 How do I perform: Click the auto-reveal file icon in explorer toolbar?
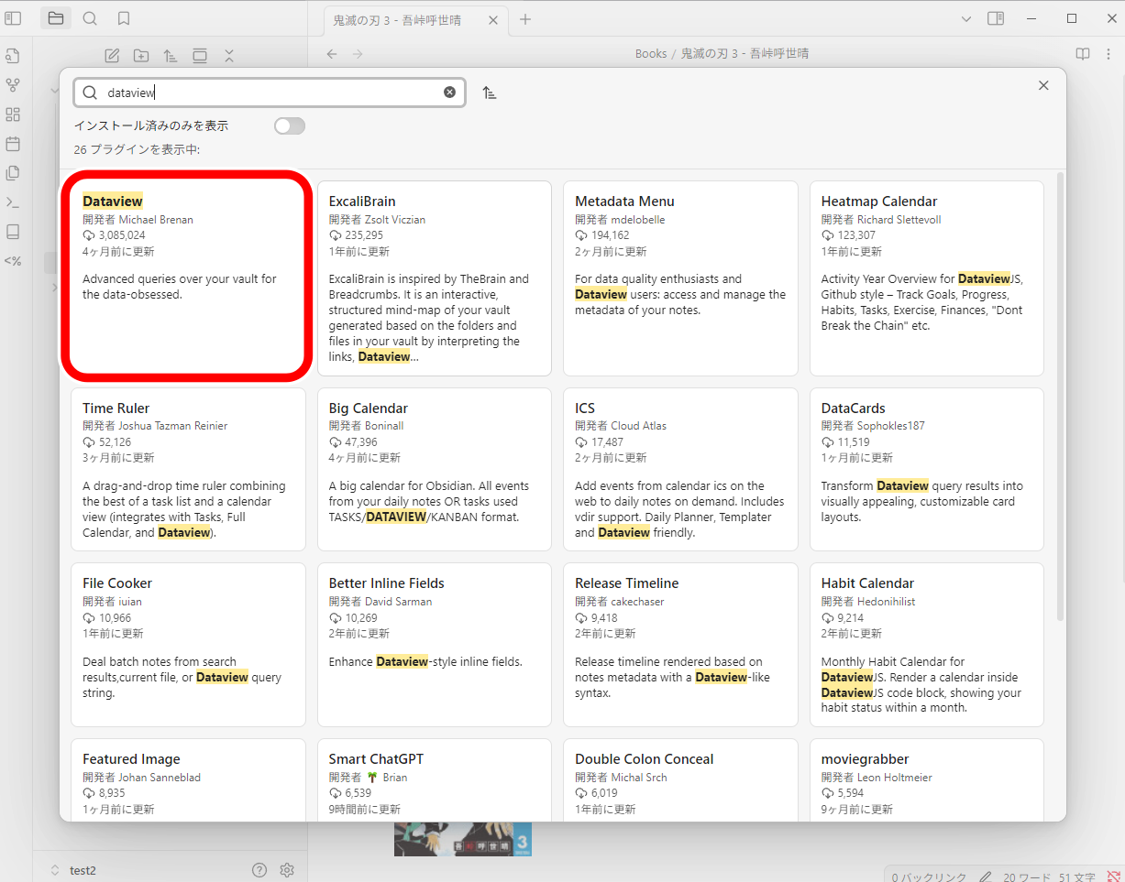pyautogui.click(x=200, y=56)
